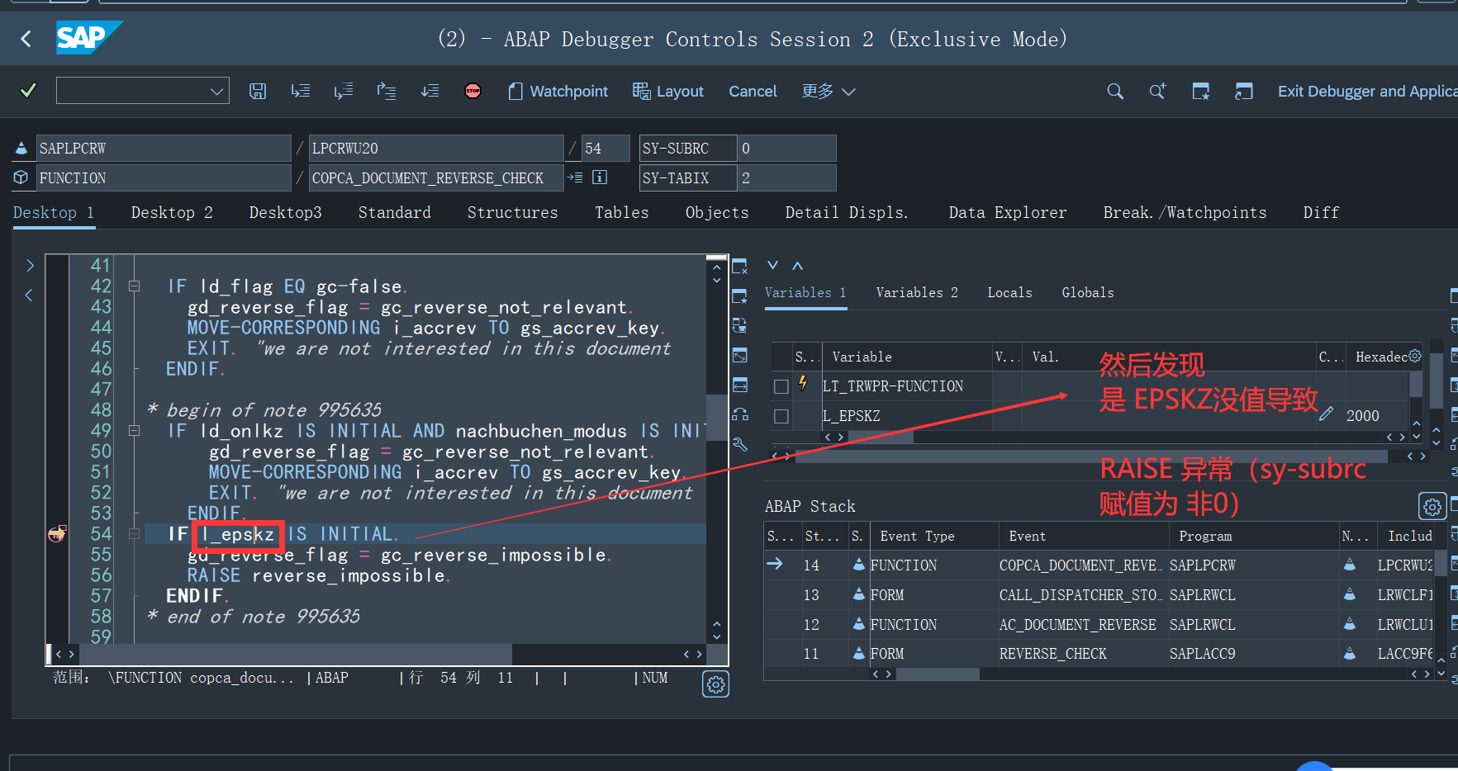The width and height of the screenshot is (1458, 771).
Task: Click the horizontal resize tool icon
Action: click(x=739, y=385)
